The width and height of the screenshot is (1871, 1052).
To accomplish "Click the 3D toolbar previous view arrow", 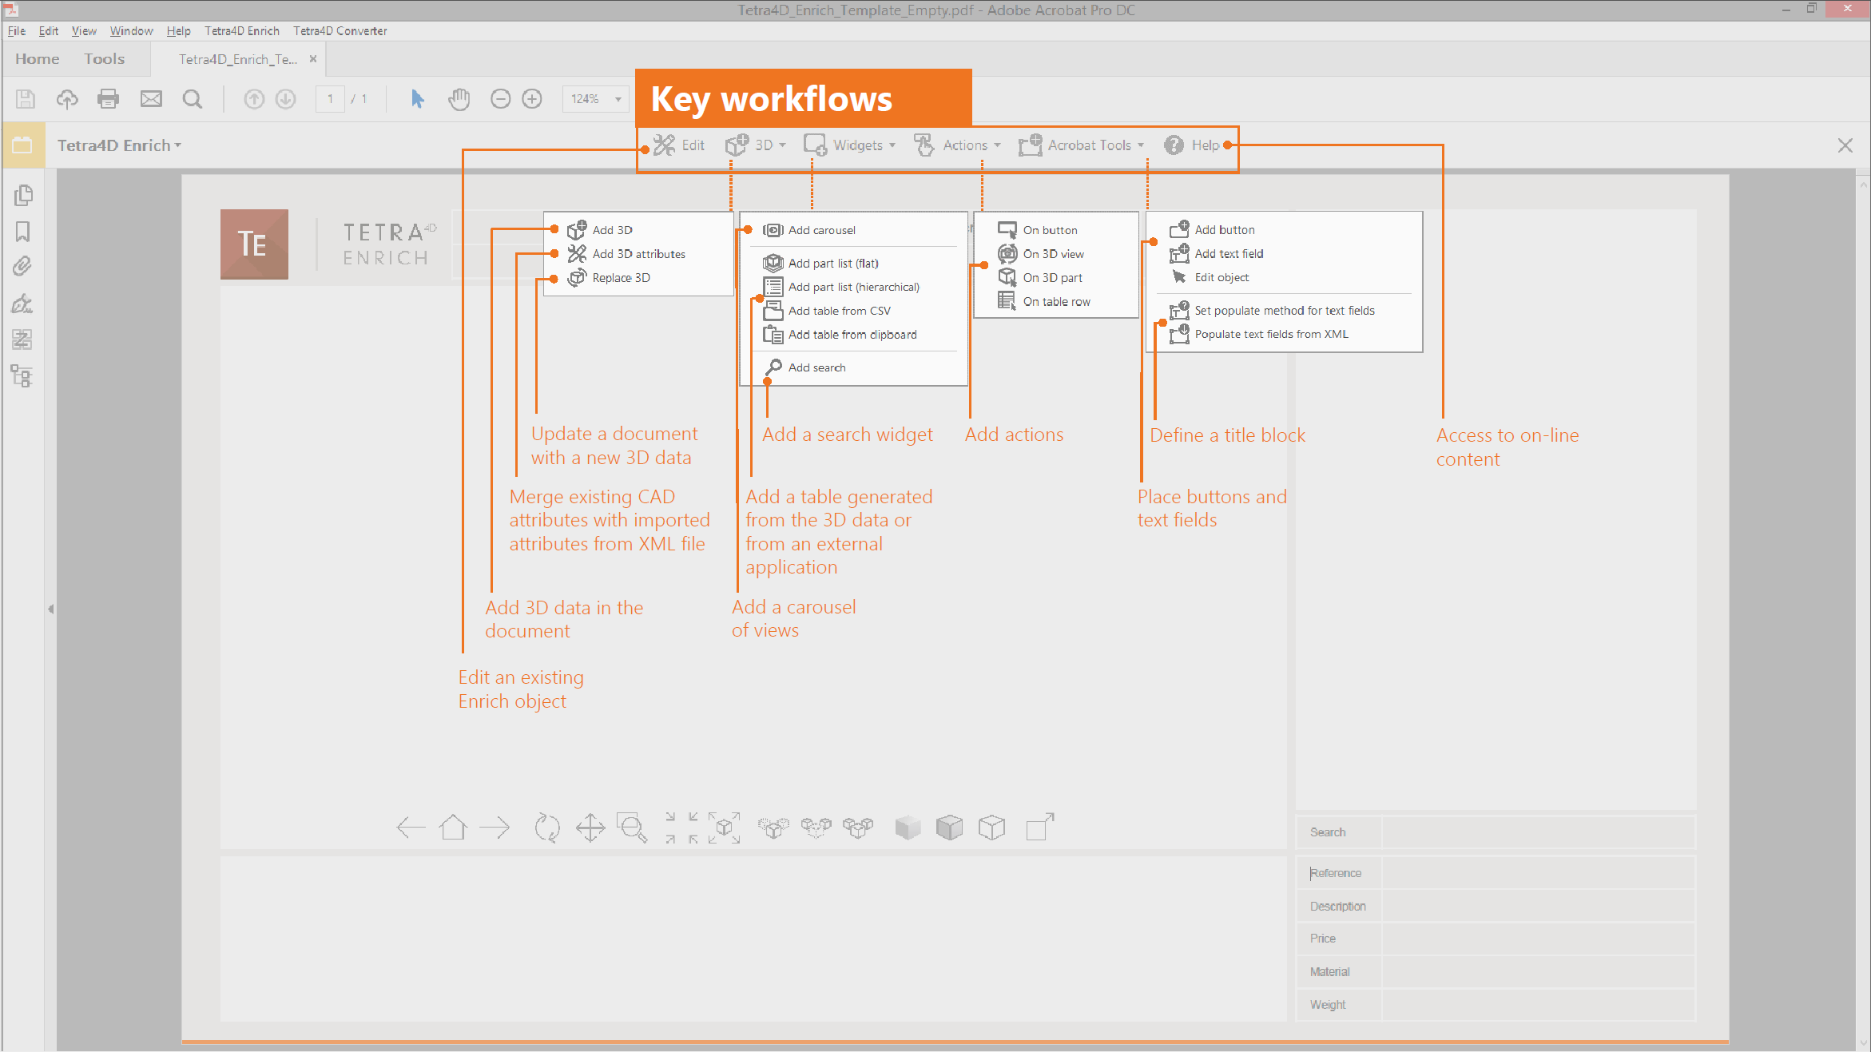I will coord(411,828).
